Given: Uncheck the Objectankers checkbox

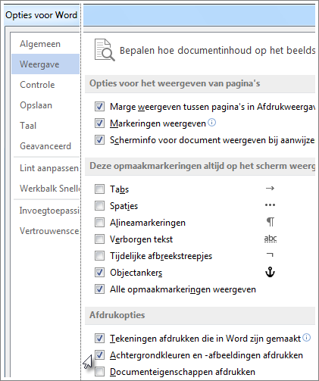Looking at the screenshot, I should point(99,272).
